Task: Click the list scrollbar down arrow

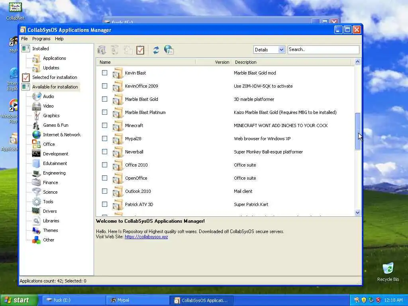Action: click(357, 213)
